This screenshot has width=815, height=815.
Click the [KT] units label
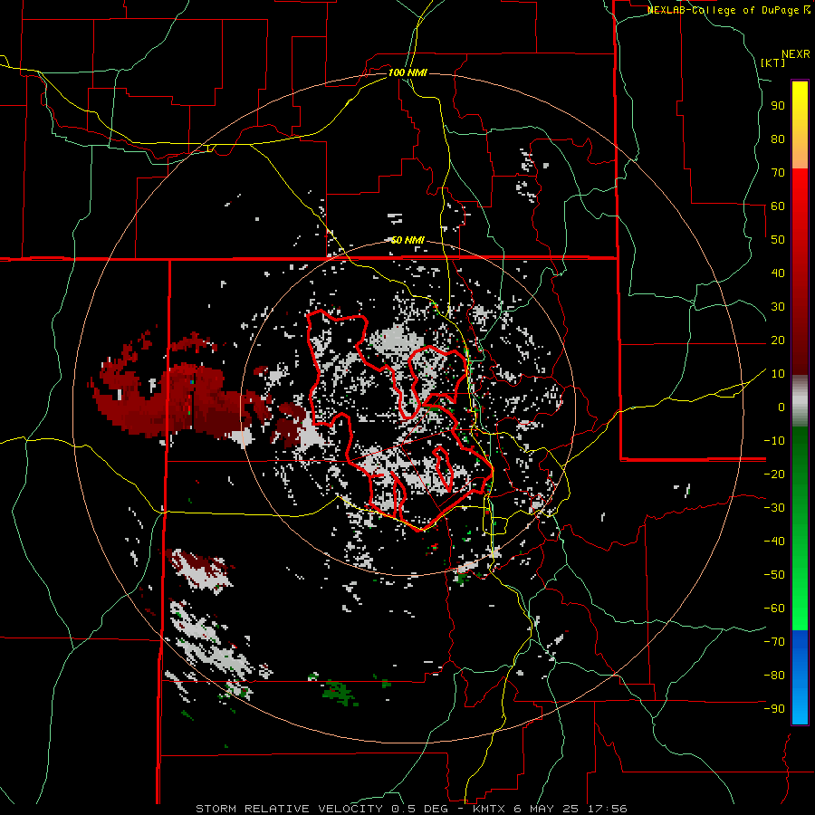tap(773, 62)
